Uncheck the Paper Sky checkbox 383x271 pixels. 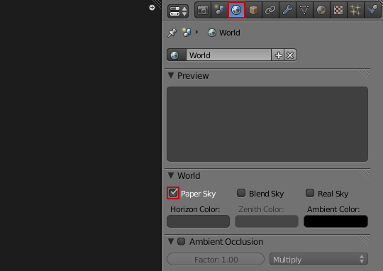(x=173, y=193)
